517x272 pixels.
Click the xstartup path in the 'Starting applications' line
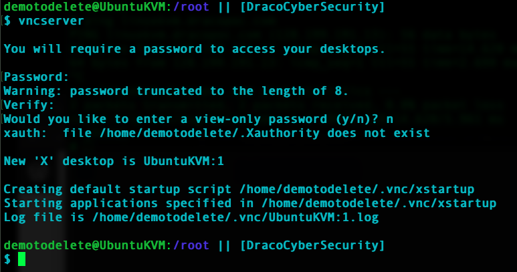point(379,203)
